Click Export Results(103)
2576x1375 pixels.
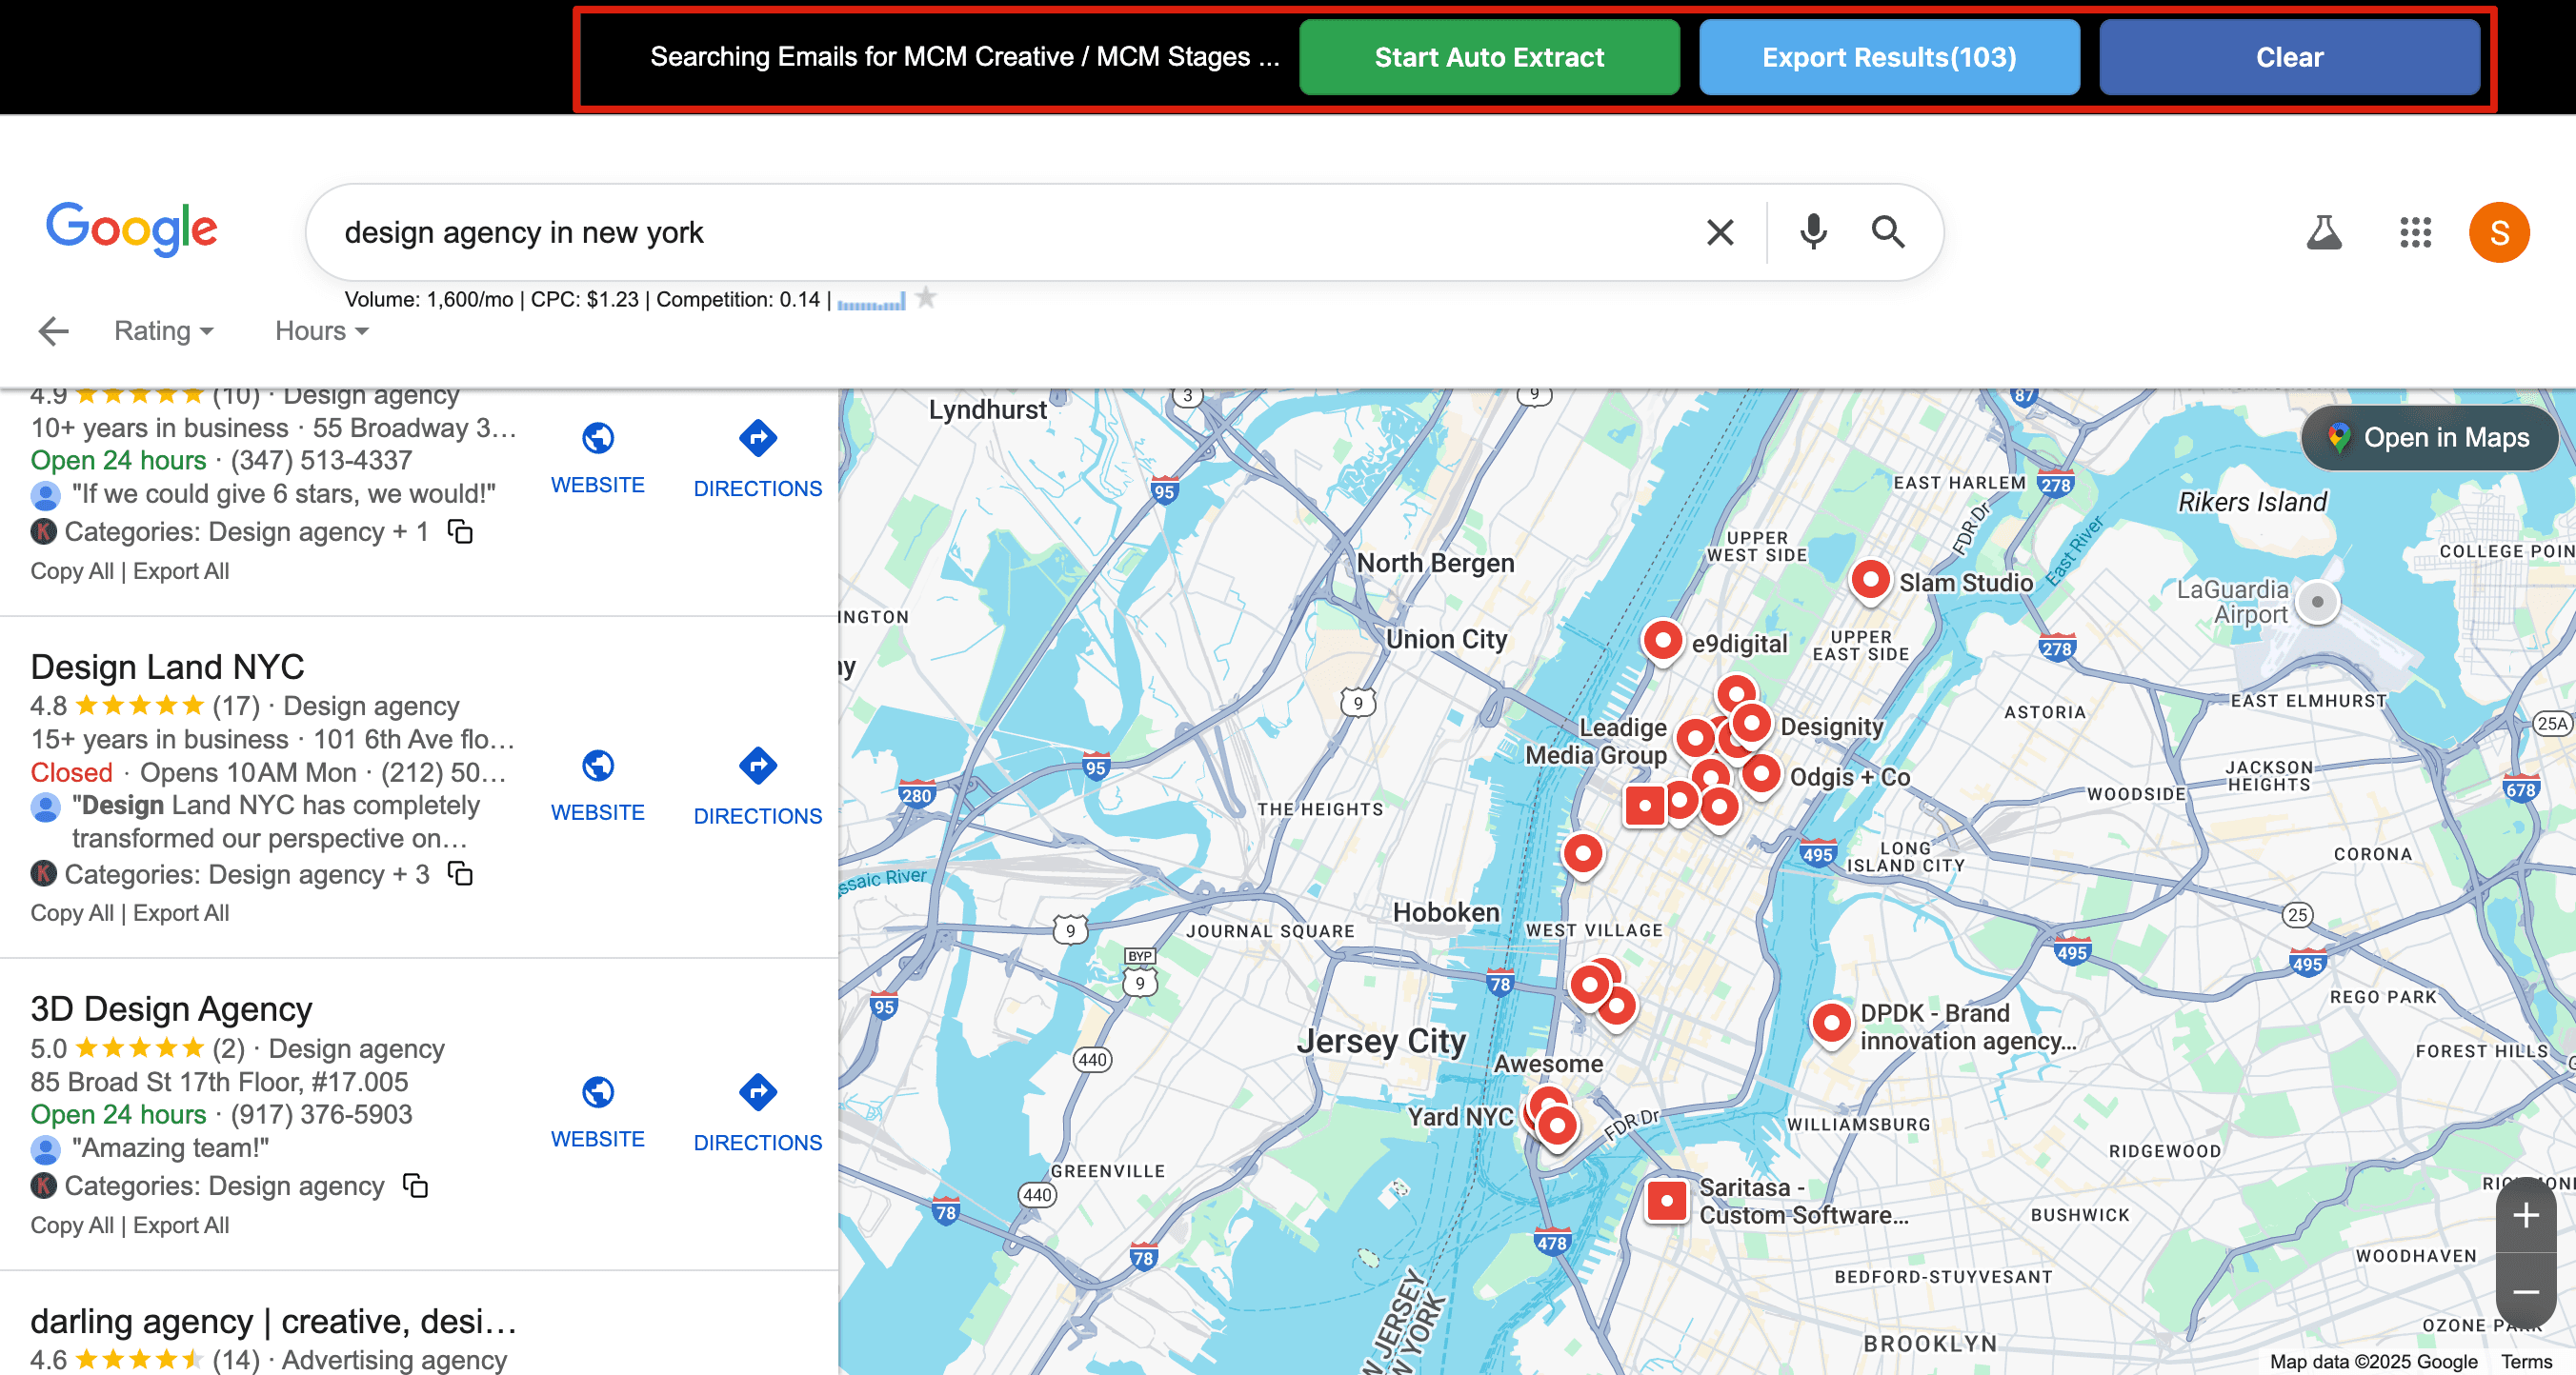click(x=1888, y=57)
